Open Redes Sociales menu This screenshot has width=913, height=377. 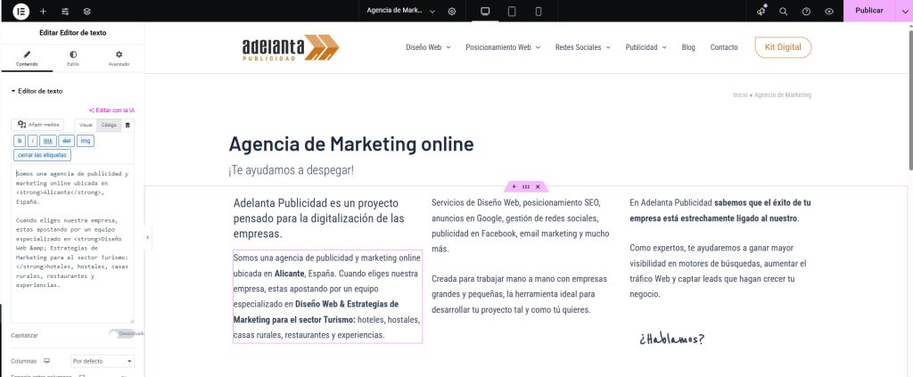coord(583,48)
